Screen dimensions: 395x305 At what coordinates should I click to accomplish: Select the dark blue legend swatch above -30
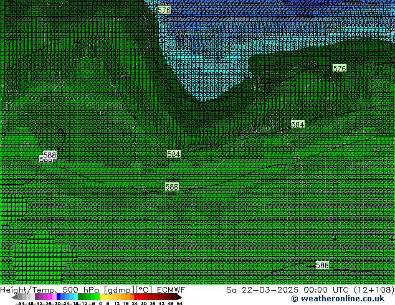pos(59,296)
